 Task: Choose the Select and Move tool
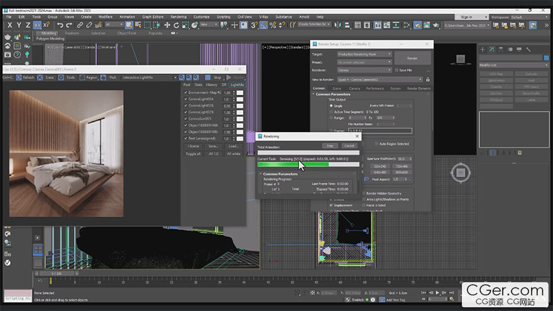tap(167, 25)
